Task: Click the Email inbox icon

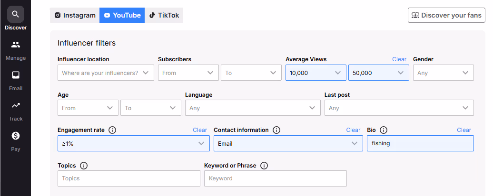Action: [x=16, y=75]
